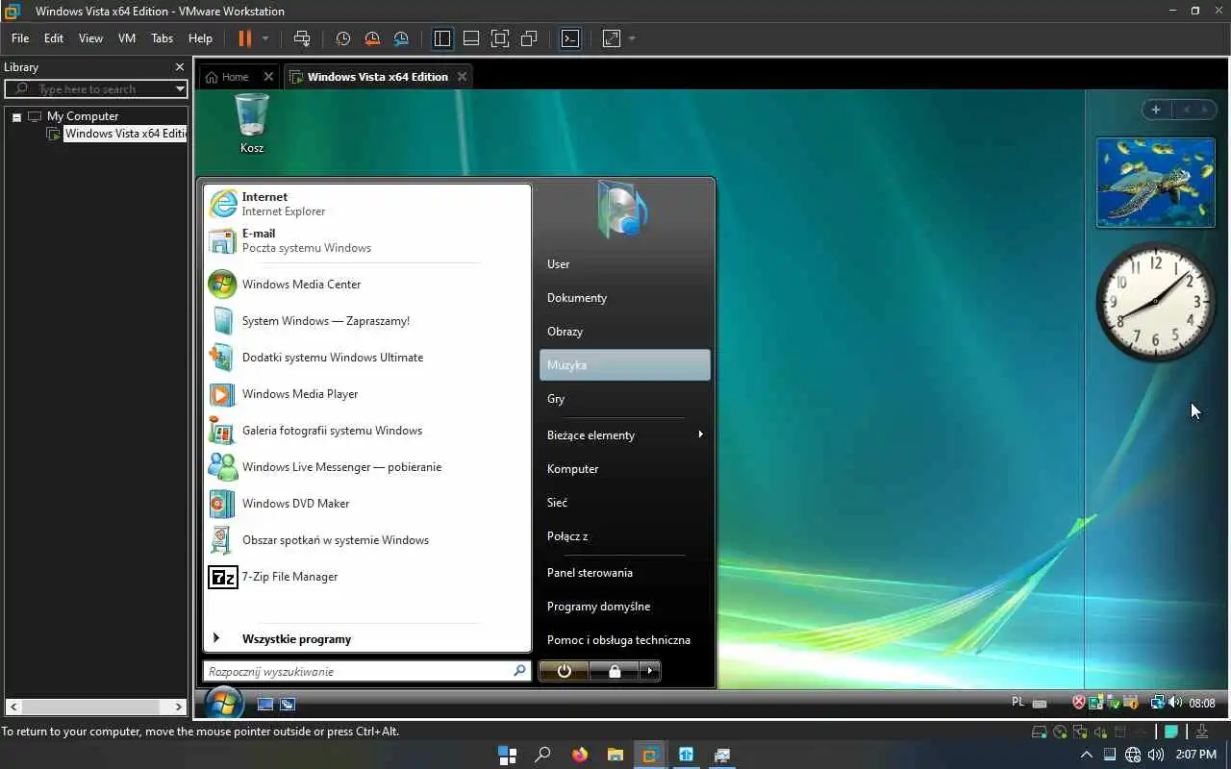Image resolution: width=1231 pixels, height=769 pixels.
Task: Open the highlighted Muzyka item
Action: 625,365
